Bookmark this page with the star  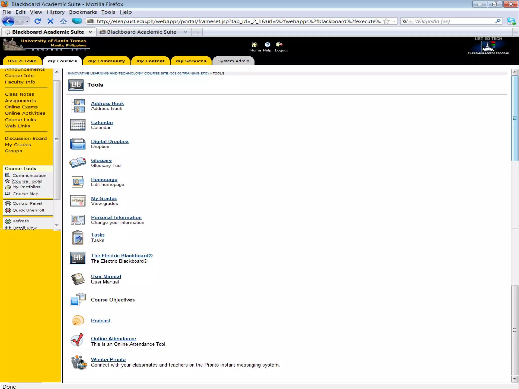coord(386,21)
